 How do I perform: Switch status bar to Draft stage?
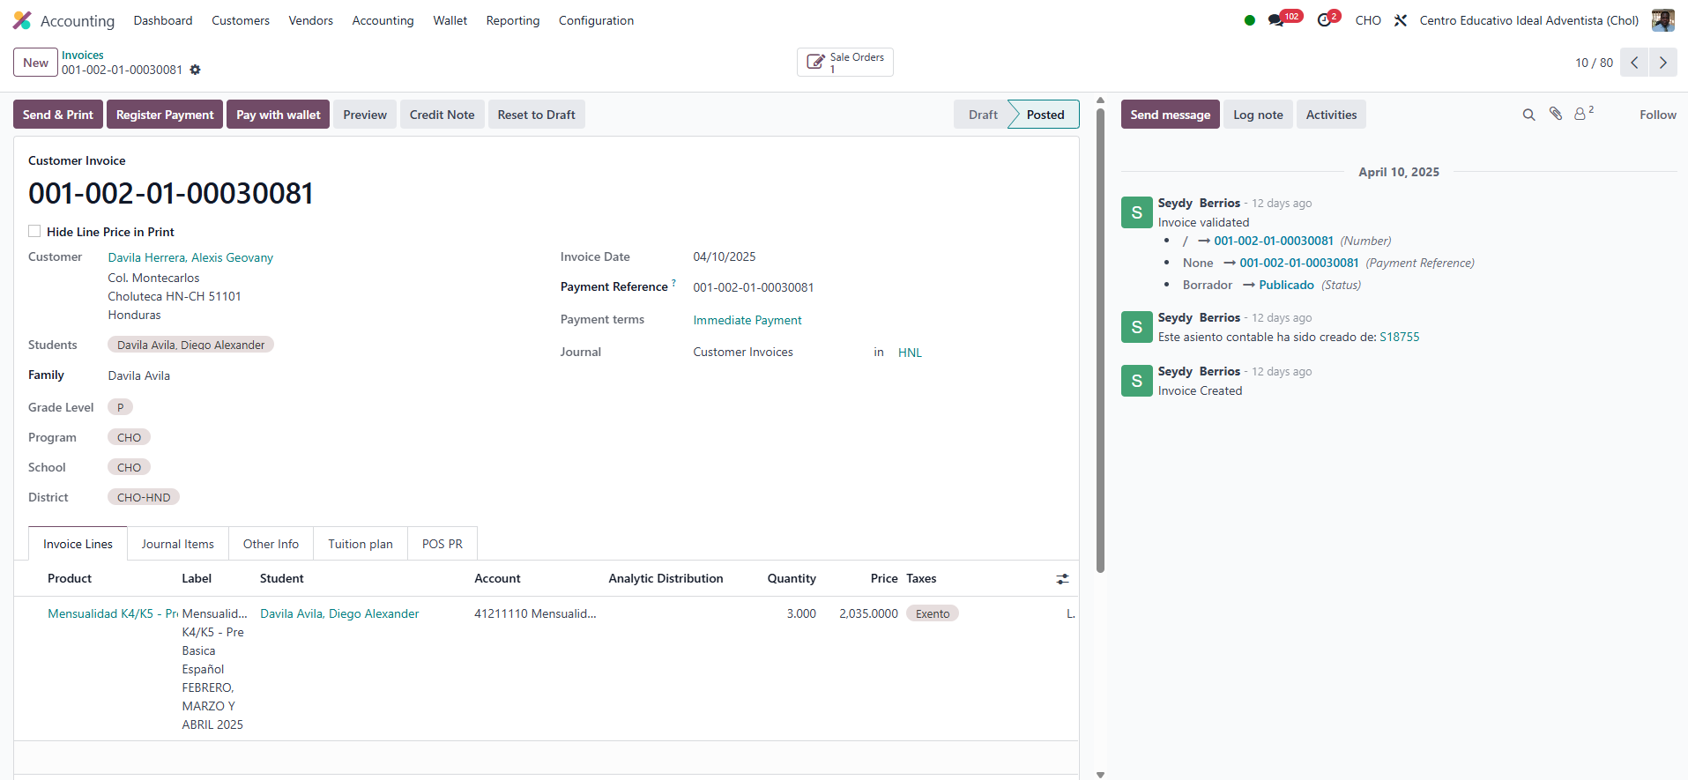(982, 115)
